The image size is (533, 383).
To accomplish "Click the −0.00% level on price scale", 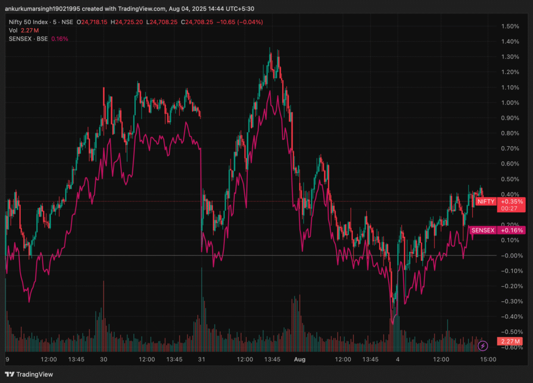I will coord(510,256).
